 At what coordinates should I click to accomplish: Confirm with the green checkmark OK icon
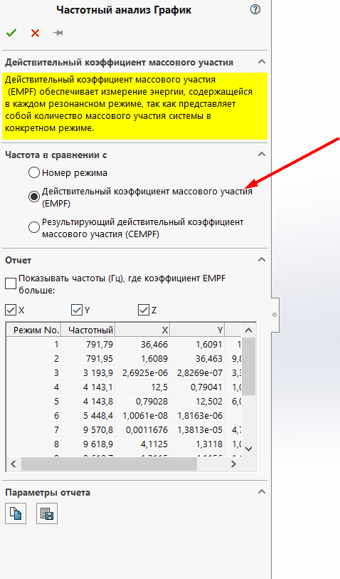click(11, 33)
